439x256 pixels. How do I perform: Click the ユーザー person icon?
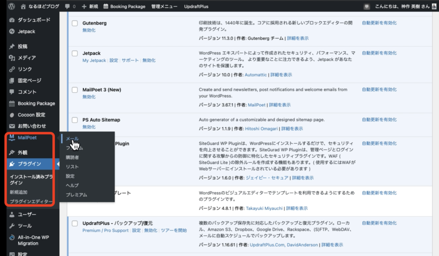coord(12,214)
